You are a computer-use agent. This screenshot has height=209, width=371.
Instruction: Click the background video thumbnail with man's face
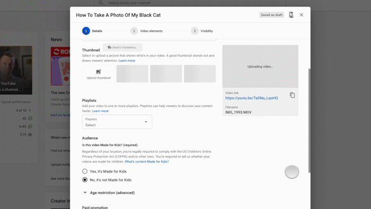tap(16, 70)
